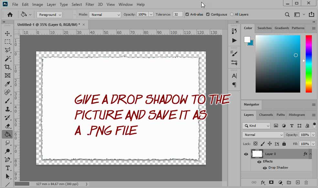Open the File menu
The width and height of the screenshot is (318, 188).
click(15, 5)
